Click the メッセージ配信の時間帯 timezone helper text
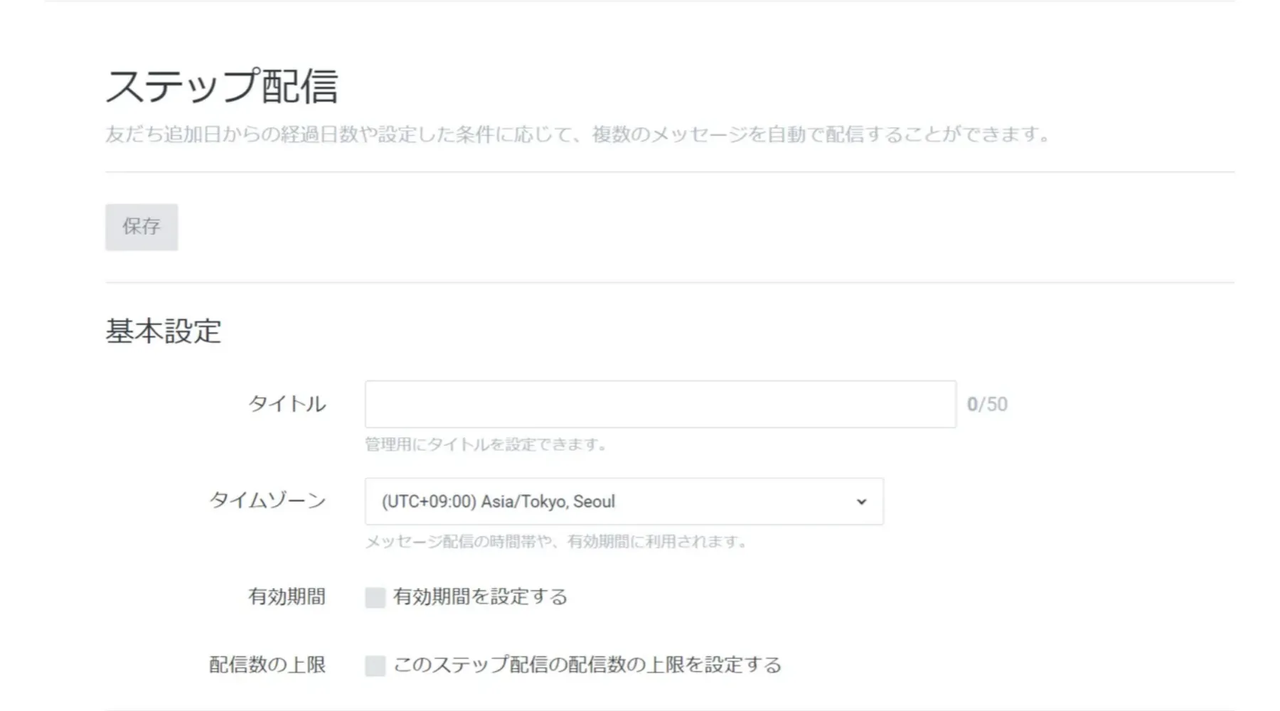The width and height of the screenshot is (1280, 711). 556,542
